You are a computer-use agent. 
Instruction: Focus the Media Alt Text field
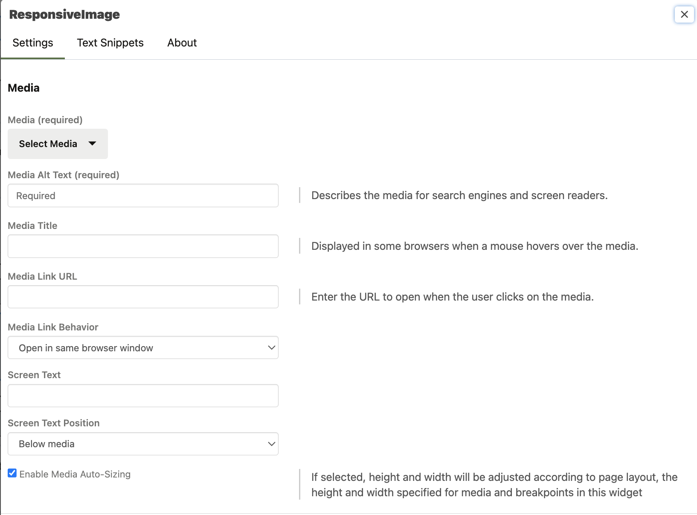[x=143, y=196]
